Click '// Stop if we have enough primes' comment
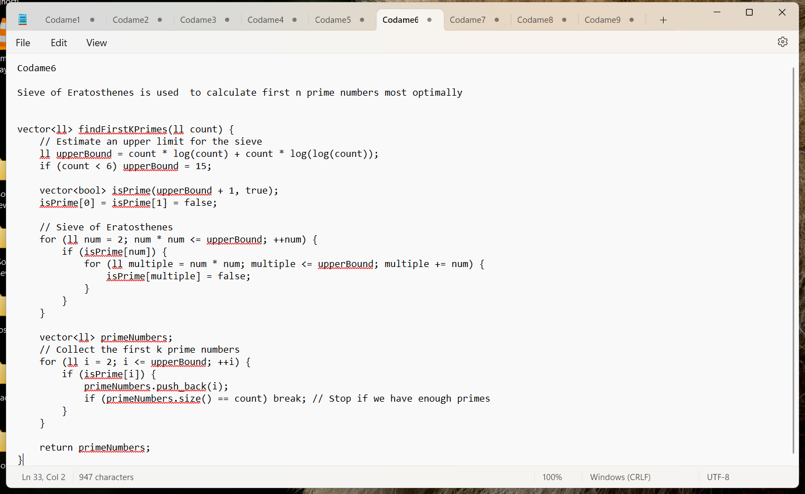The height and width of the screenshot is (494, 805). pos(401,399)
